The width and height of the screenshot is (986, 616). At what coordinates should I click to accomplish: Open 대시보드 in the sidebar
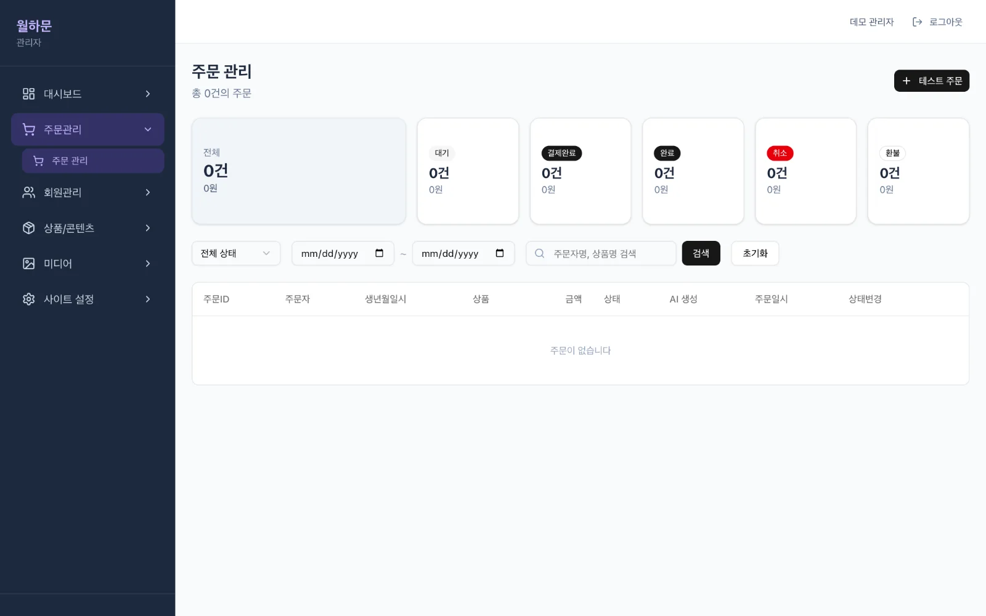pos(88,94)
